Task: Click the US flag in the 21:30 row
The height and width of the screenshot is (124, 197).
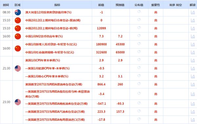Action: point(18,68)
